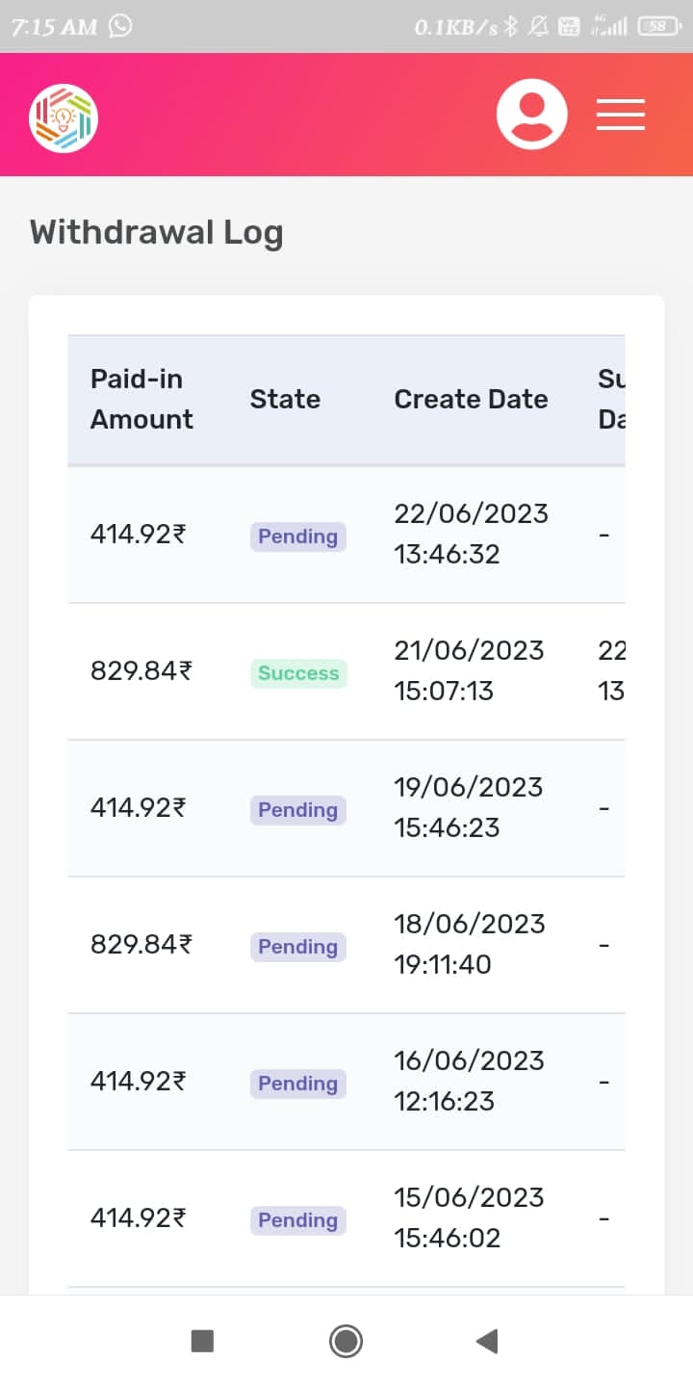The image size is (693, 1387).
Task: Select the 15/06/2023 15:46:02 date cell
Action: pyautogui.click(x=469, y=1217)
